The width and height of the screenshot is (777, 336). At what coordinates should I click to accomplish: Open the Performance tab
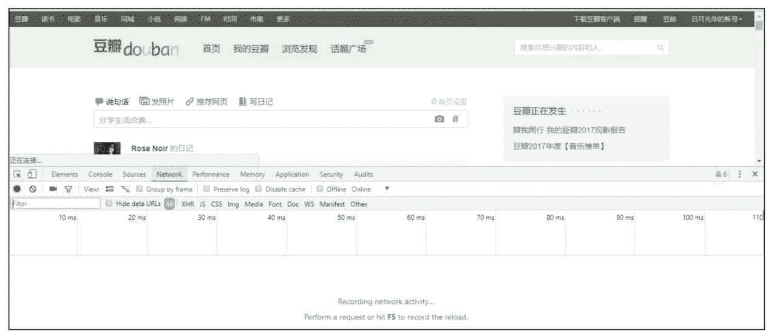point(211,174)
